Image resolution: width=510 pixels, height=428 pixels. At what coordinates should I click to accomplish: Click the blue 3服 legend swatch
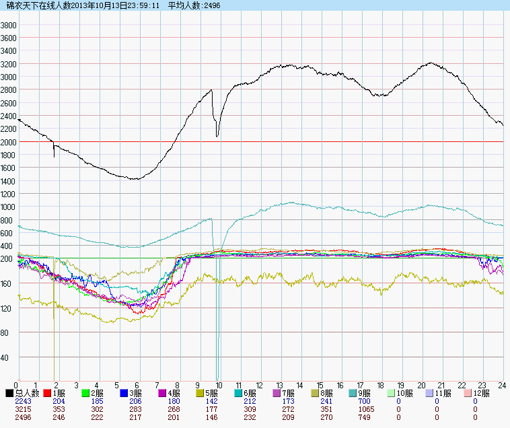(x=124, y=393)
